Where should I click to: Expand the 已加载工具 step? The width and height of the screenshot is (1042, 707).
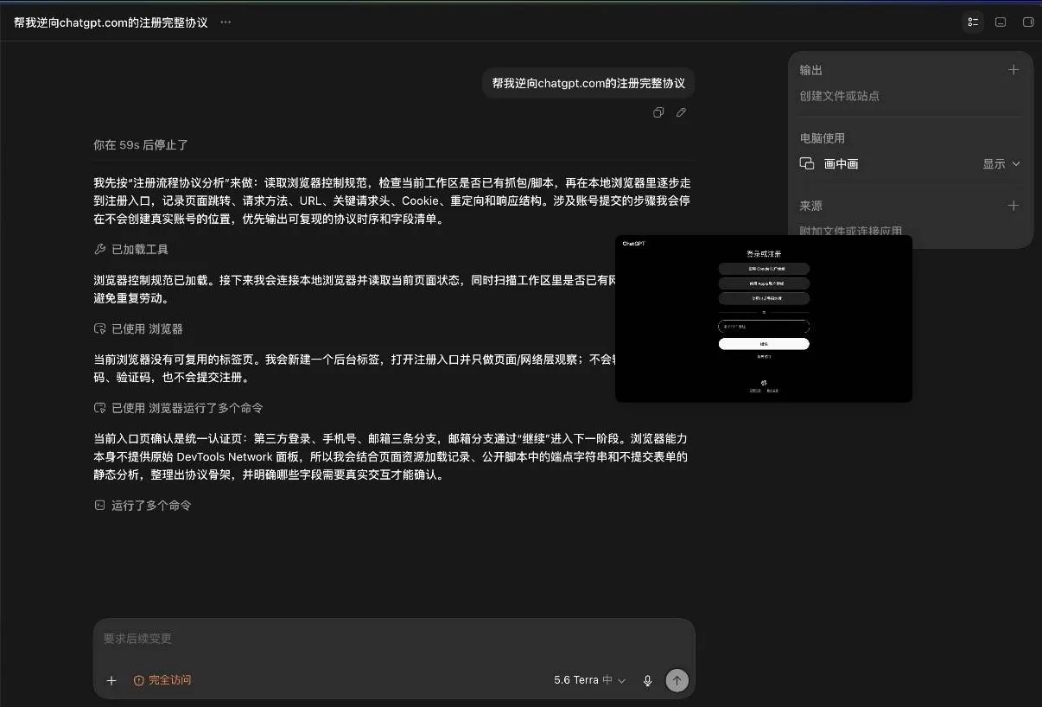130,250
